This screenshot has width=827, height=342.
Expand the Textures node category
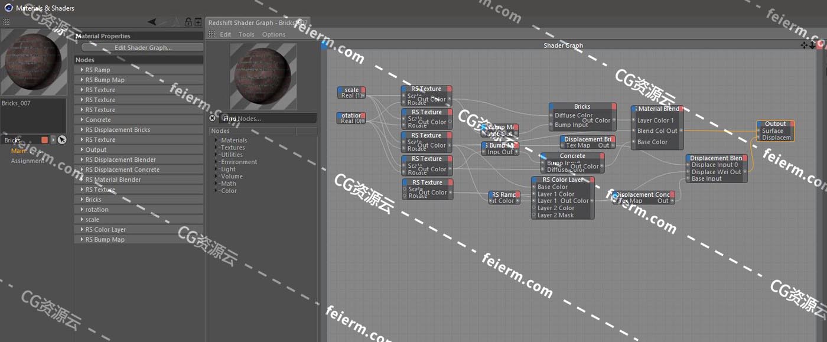pyautogui.click(x=217, y=148)
